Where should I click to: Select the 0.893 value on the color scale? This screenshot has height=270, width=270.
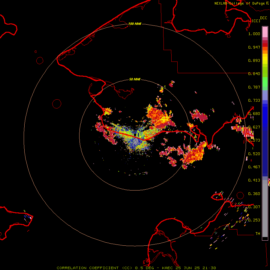254,60
